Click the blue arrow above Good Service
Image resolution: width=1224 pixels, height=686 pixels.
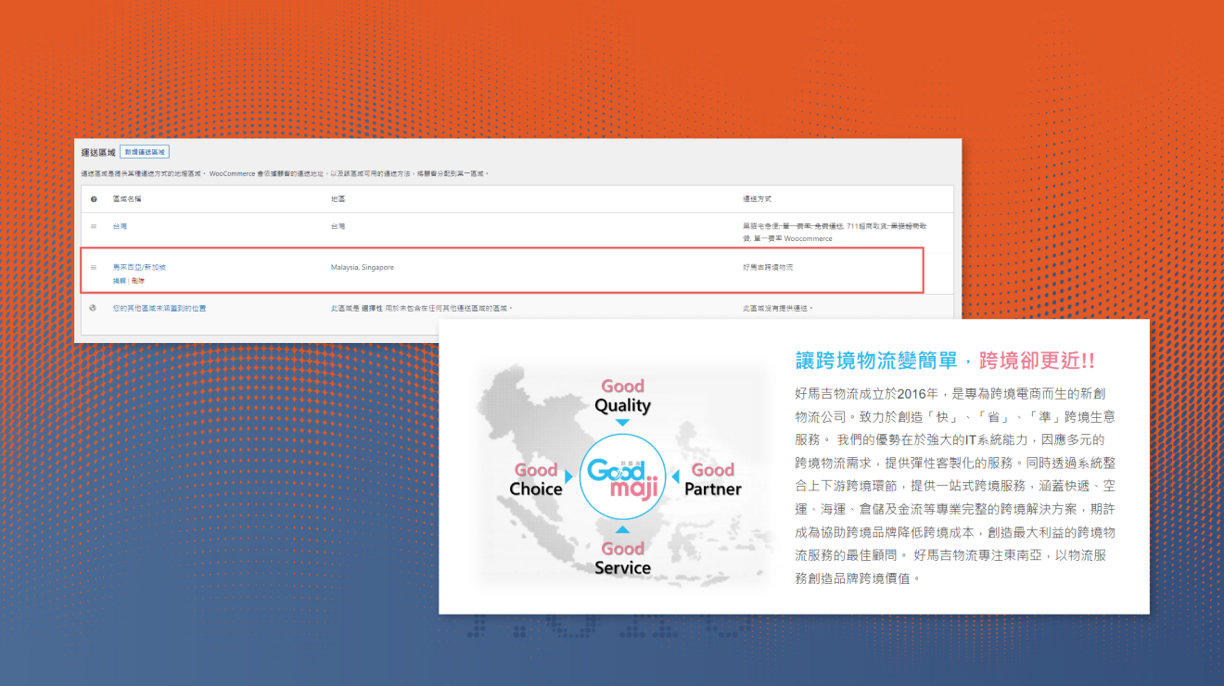pos(623,529)
